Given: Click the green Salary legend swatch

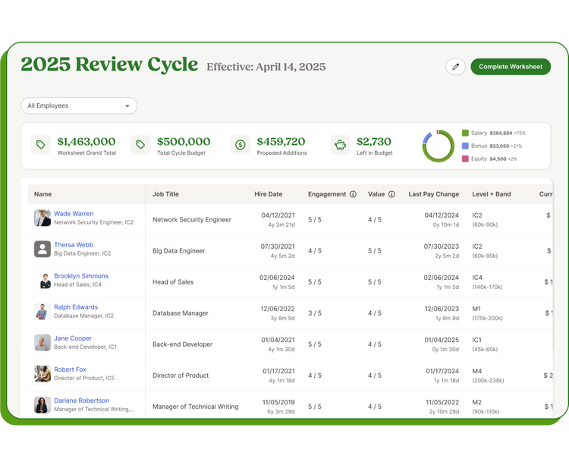Looking at the screenshot, I should (x=465, y=133).
